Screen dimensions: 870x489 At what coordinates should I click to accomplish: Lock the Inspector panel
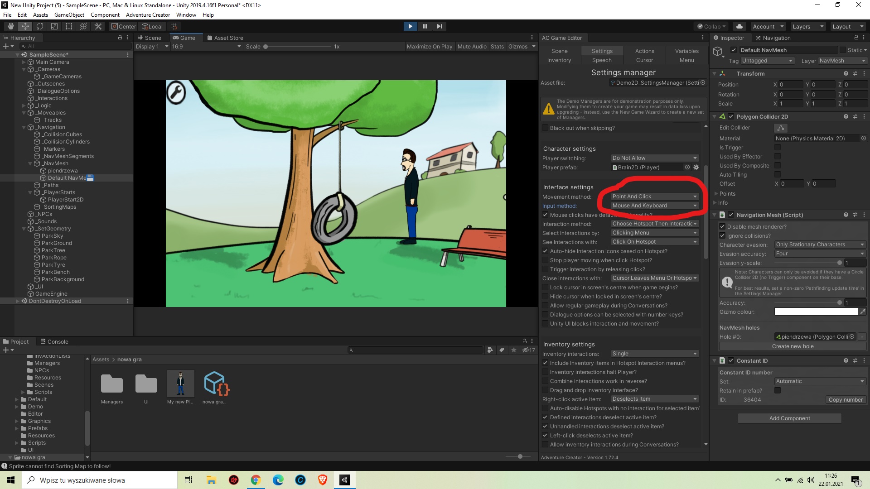click(856, 38)
